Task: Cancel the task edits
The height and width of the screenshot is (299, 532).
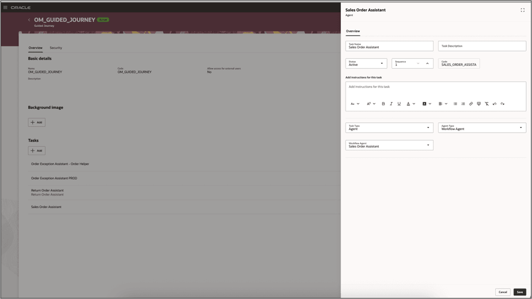Action: pyautogui.click(x=503, y=292)
